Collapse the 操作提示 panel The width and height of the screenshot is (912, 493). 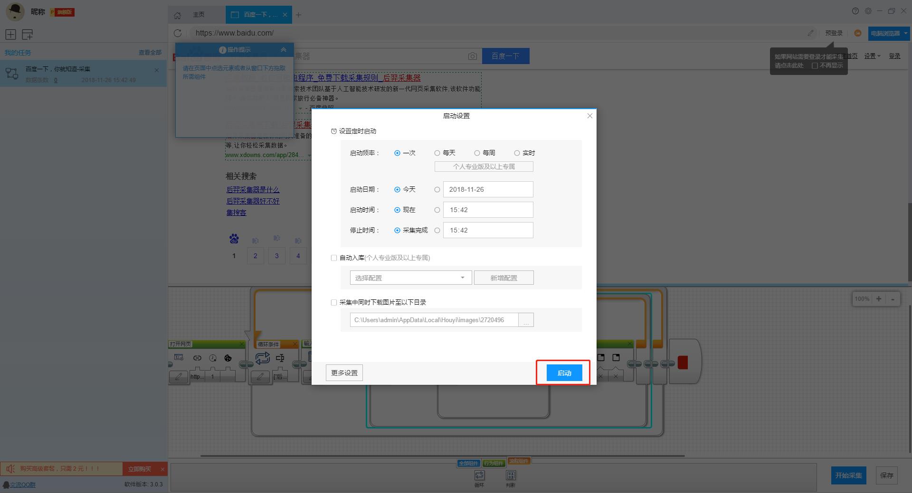(283, 50)
